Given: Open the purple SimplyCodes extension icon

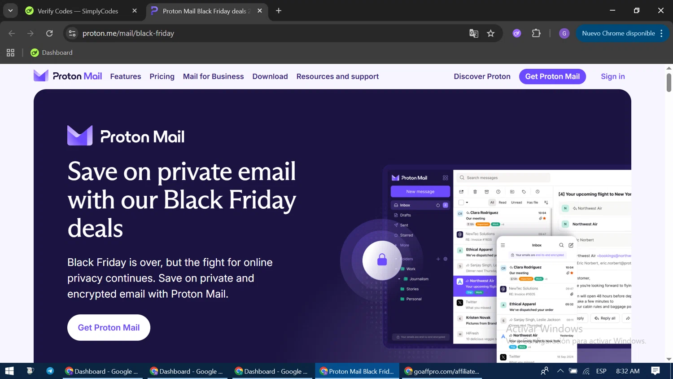Looking at the screenshot, I should [517, 33].
